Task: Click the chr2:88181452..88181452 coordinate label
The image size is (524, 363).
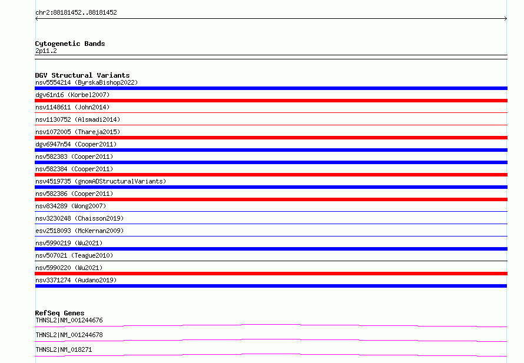Action: point(76,12)
